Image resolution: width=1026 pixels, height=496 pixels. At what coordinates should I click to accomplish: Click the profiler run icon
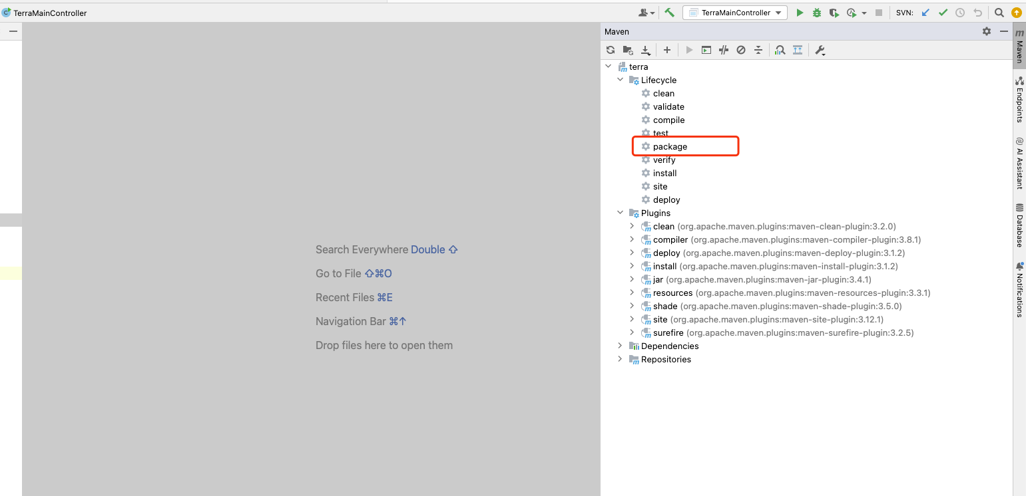click(x=852, y=13)
